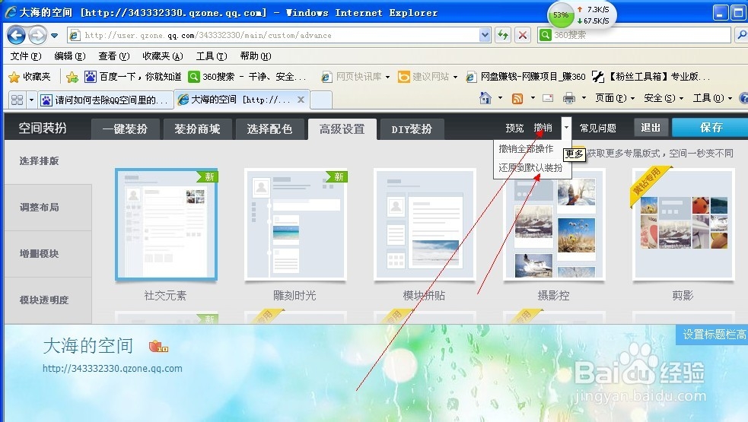This screenshot has width=748, height=422.
Task: Click the 预览 preview link
Action: (x=514, y=128)
